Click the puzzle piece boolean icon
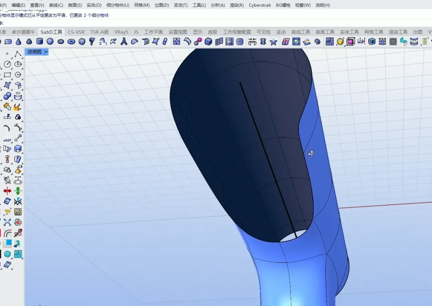432x306 pixels. 7,106
